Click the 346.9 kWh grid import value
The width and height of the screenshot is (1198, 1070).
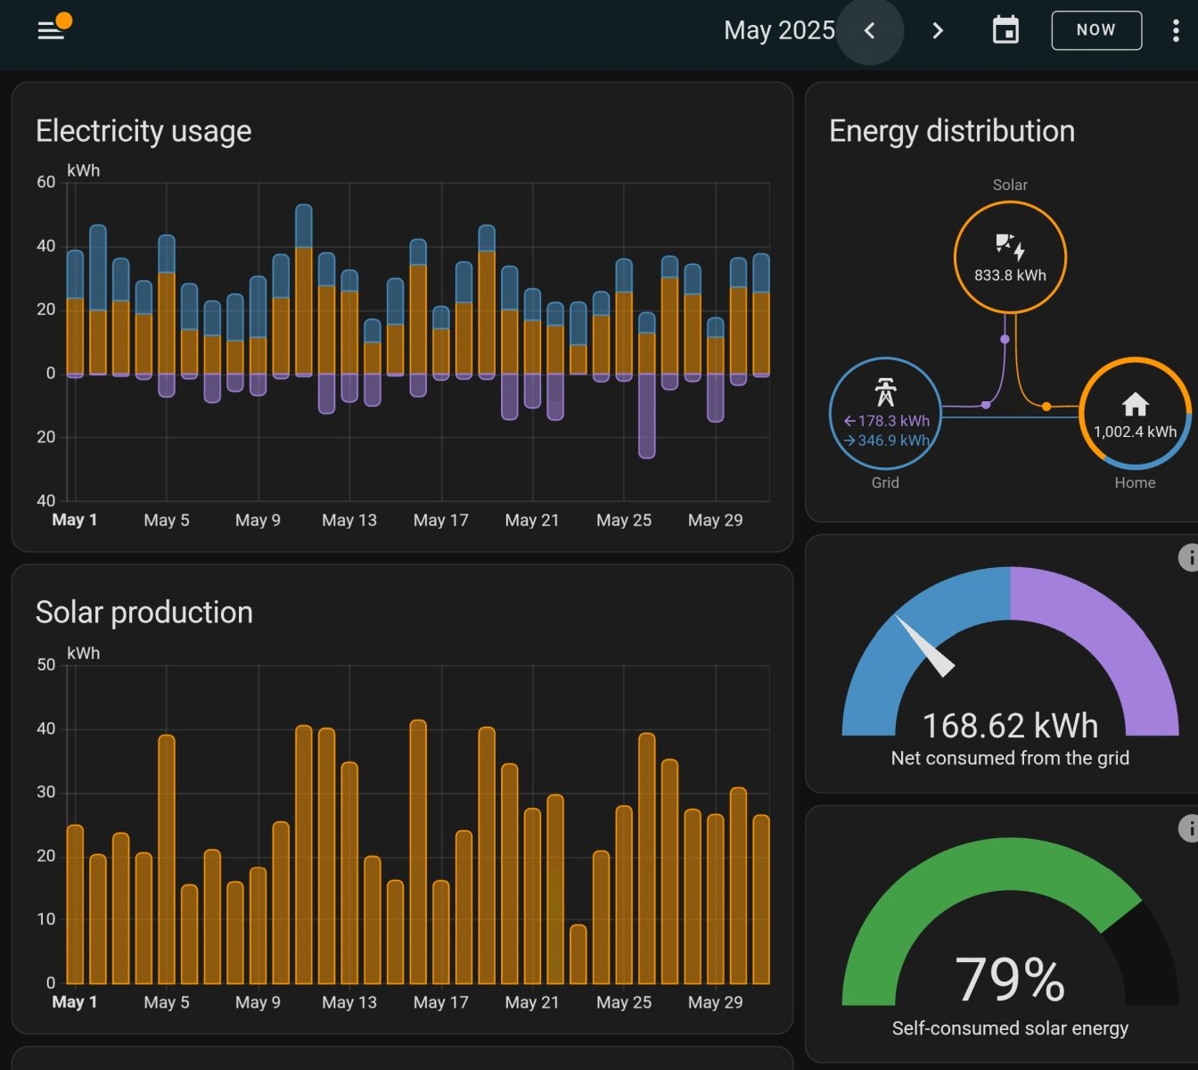892,440
